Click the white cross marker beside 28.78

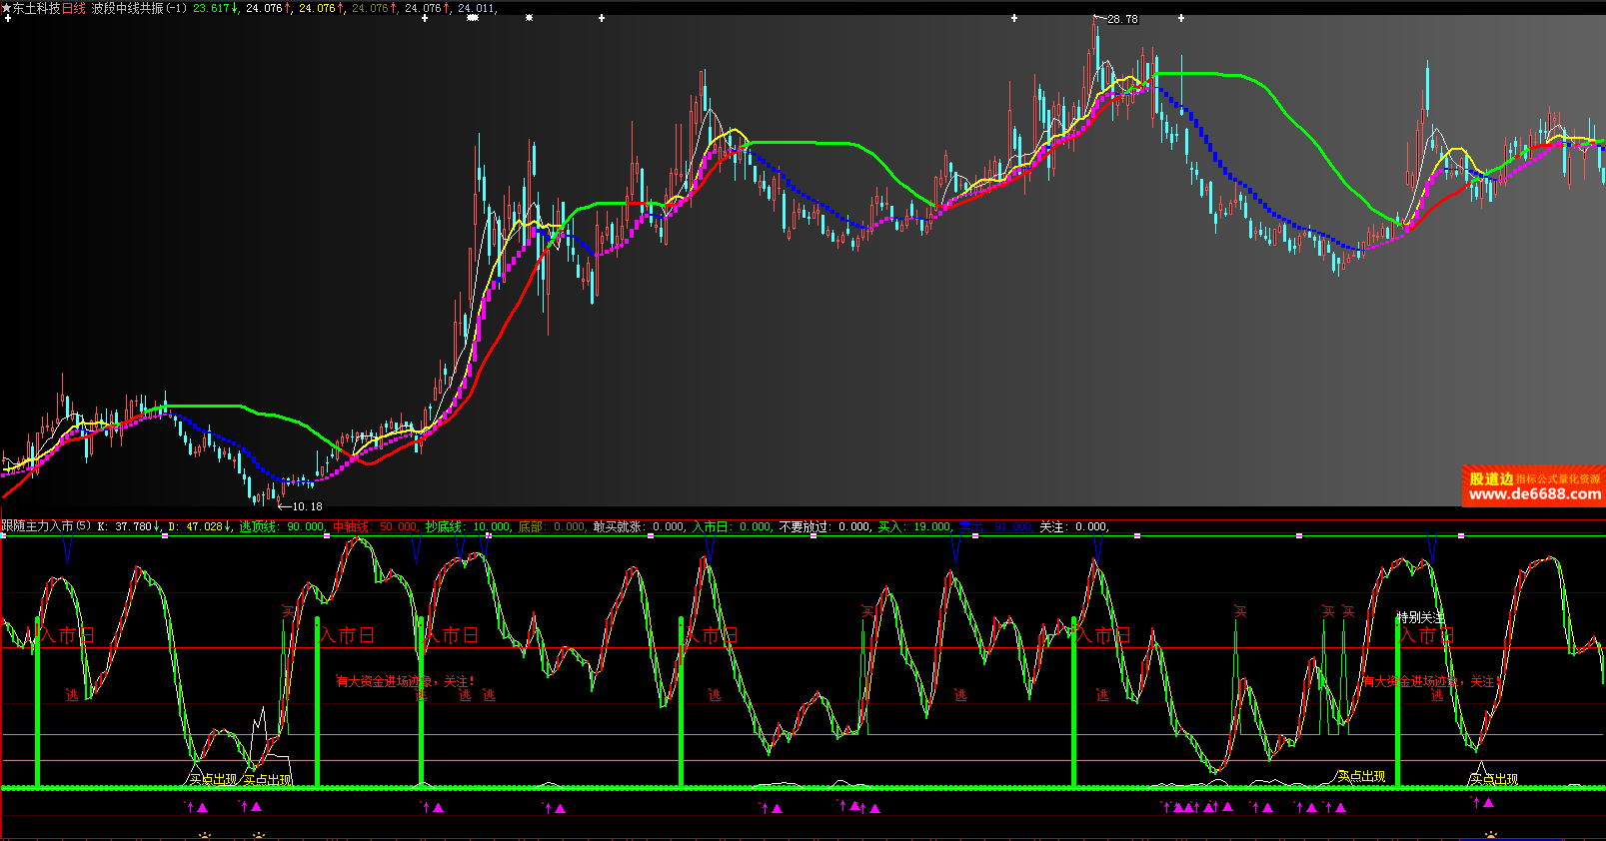click(x=1181, y=18)
